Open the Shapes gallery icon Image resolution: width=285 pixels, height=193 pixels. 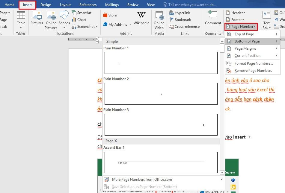coord(64,15)
